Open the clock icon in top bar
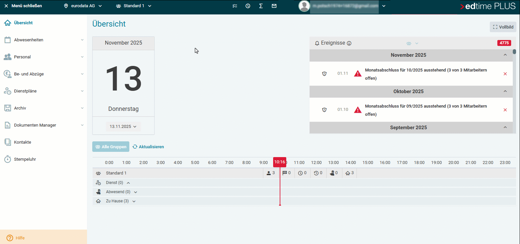Image resolution: width=520 pixels, height=244 pixels. click(248, 6)
